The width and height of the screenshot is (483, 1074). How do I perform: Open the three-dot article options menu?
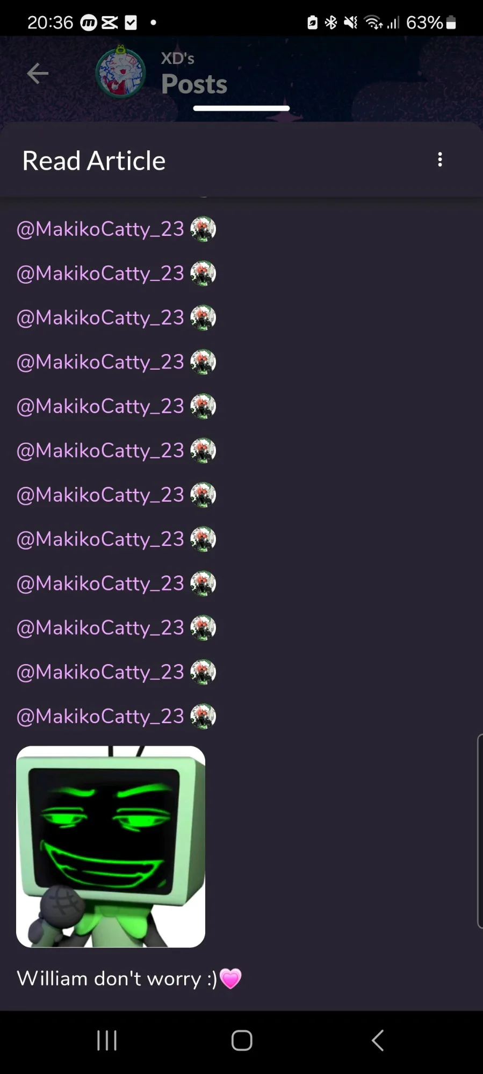440,160
